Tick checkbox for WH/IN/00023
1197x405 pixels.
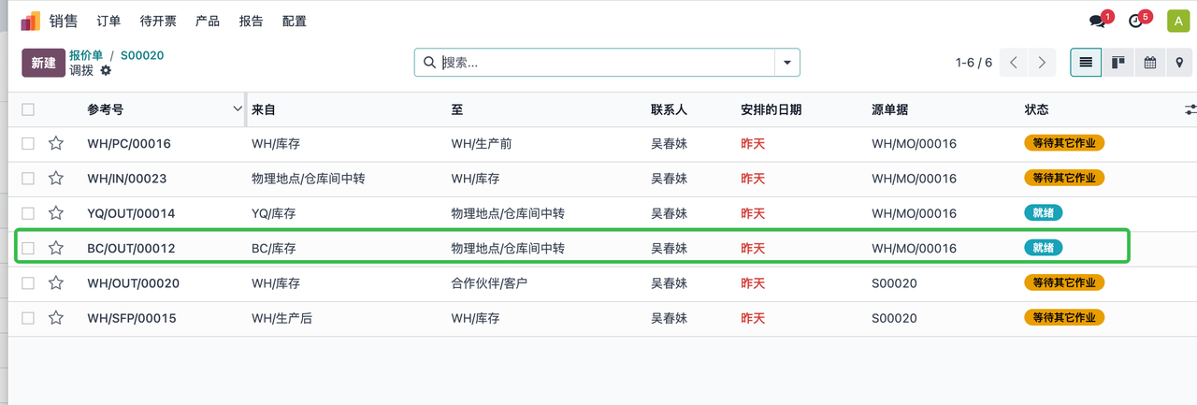point(28,178)
